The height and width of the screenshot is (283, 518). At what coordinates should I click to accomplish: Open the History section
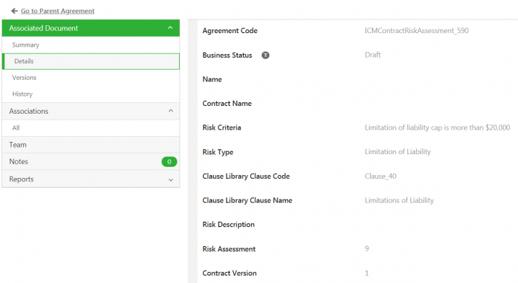point(91,94)
